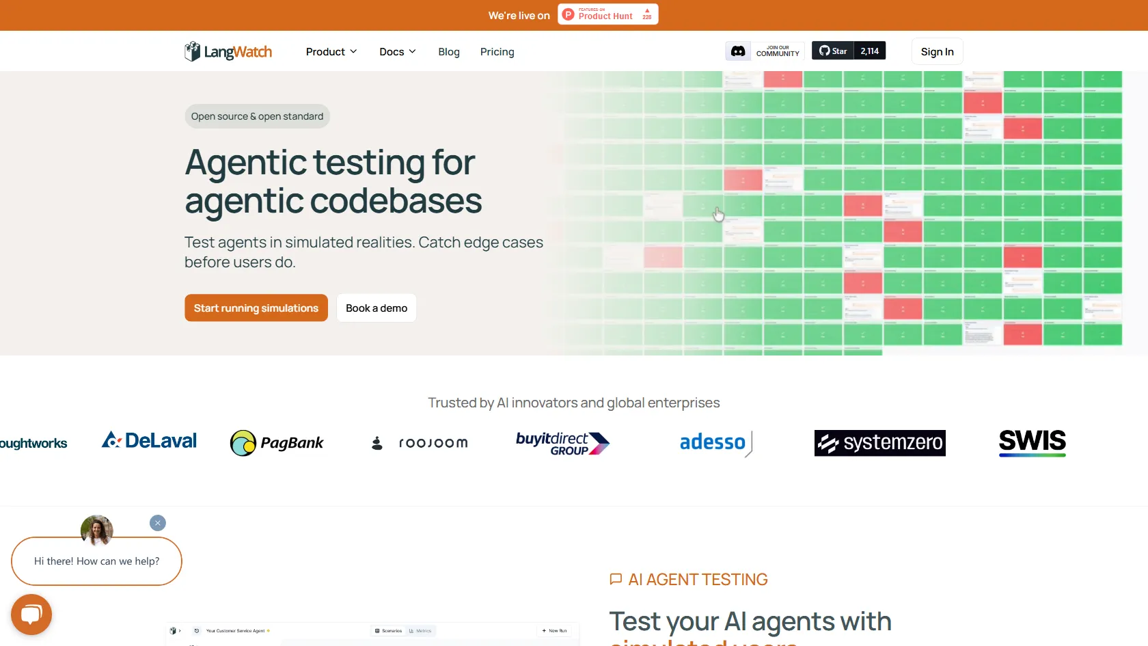The image size is (1148, 646).
Task: Click the chat agent avatar photo
Action: [96, 530]
